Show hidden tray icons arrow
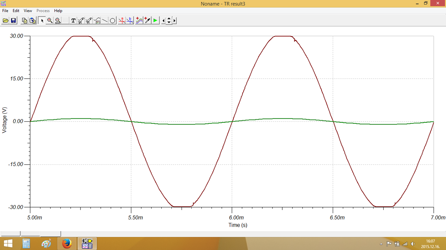This screenshot has height=250, width=446. 381,244
